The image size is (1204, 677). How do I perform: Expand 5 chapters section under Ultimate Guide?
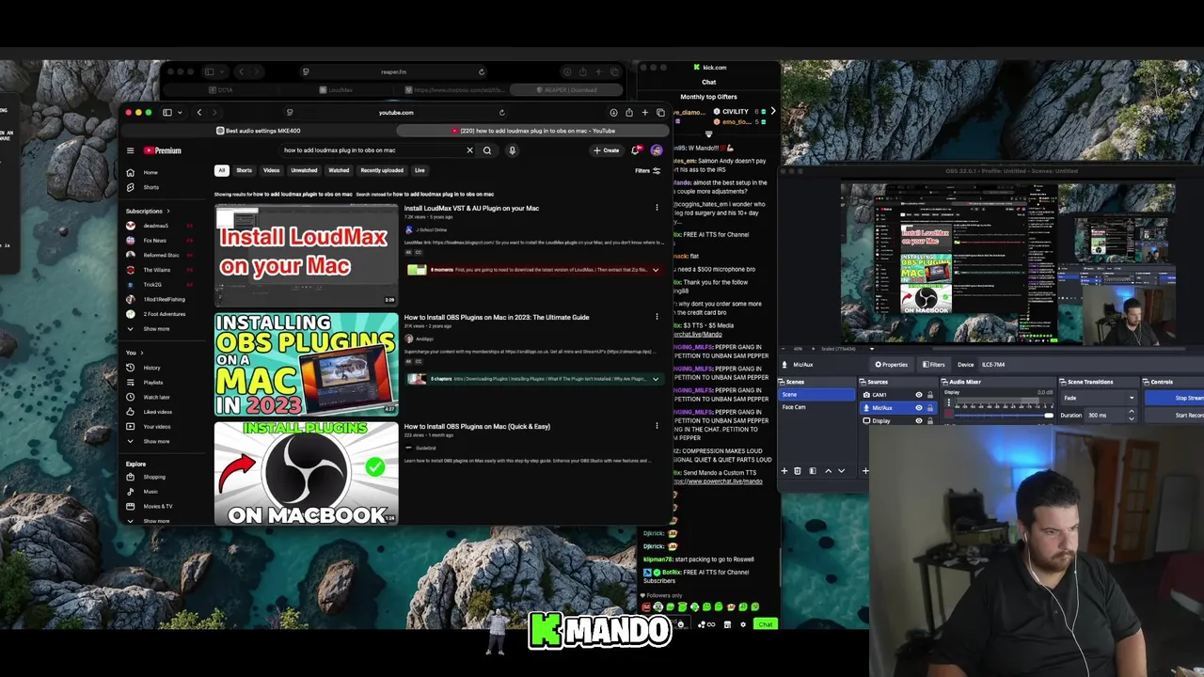click(656, 379)
